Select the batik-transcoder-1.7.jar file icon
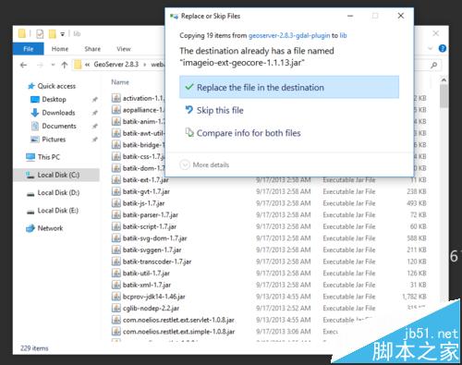This screenshot has height=365, width=462. click(x=116, y=262)
